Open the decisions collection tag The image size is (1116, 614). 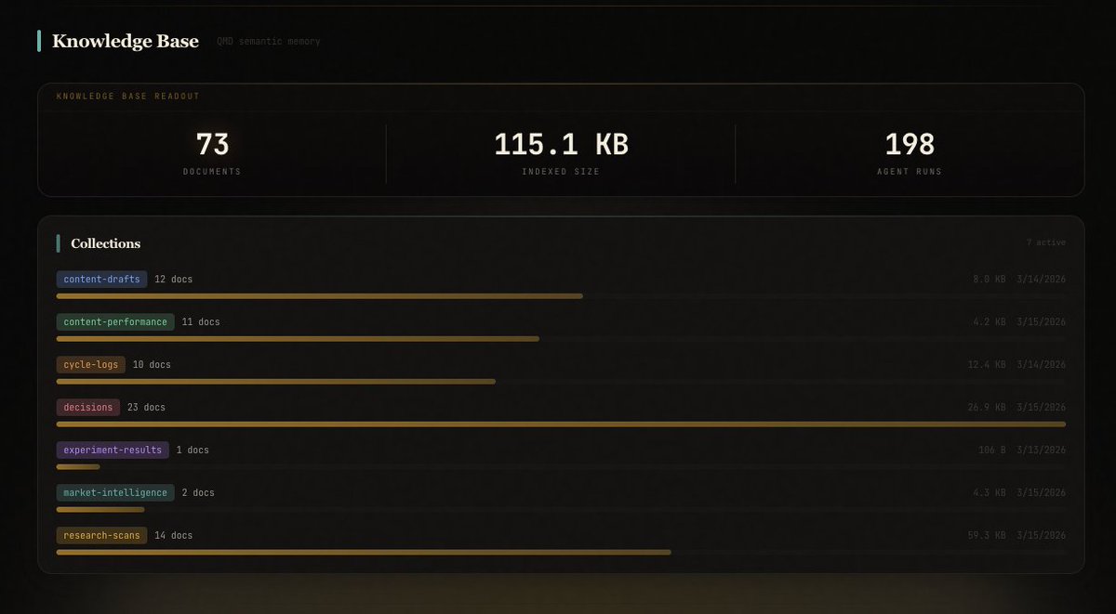[88, 407]
